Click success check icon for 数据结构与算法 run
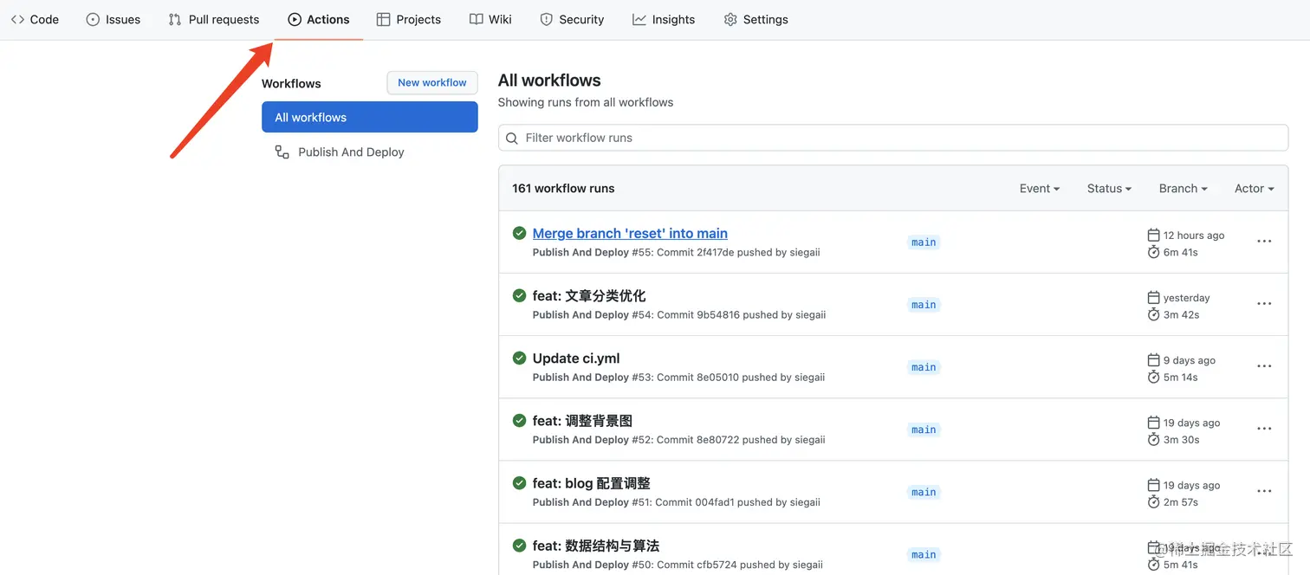This screenshot has width=1310, height=575. [x=519, y=545]
